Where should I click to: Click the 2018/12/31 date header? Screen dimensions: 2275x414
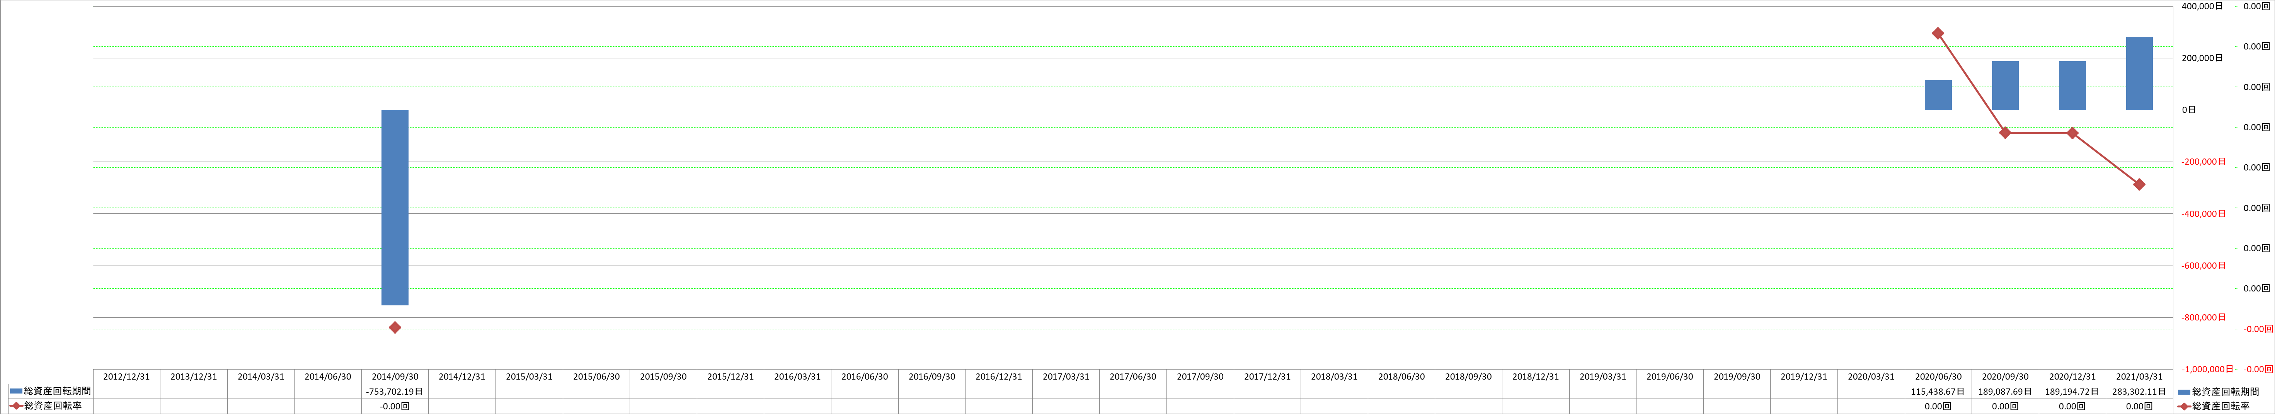(x=1536, y=377)
